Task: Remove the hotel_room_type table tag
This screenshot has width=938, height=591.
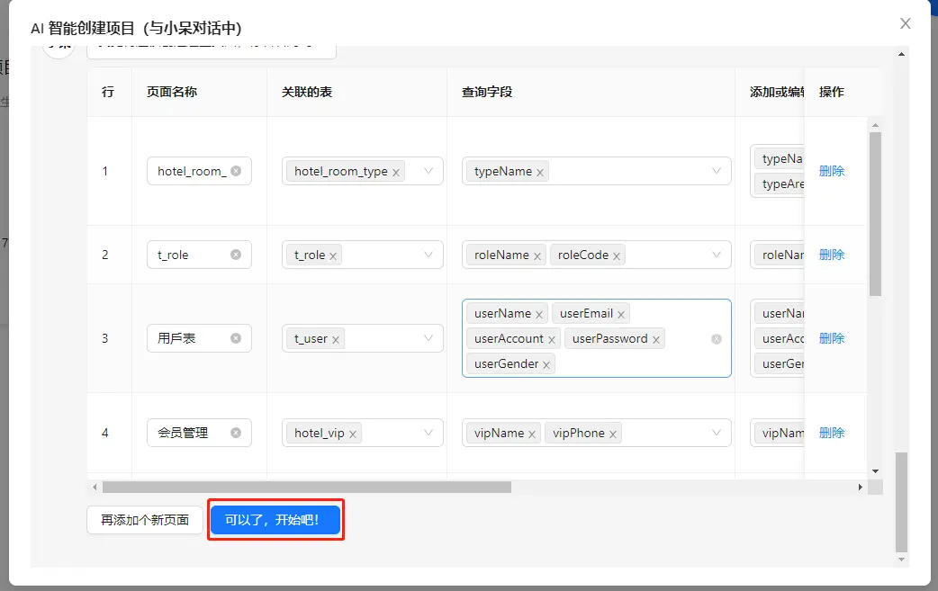Action: tap(395, 172)
